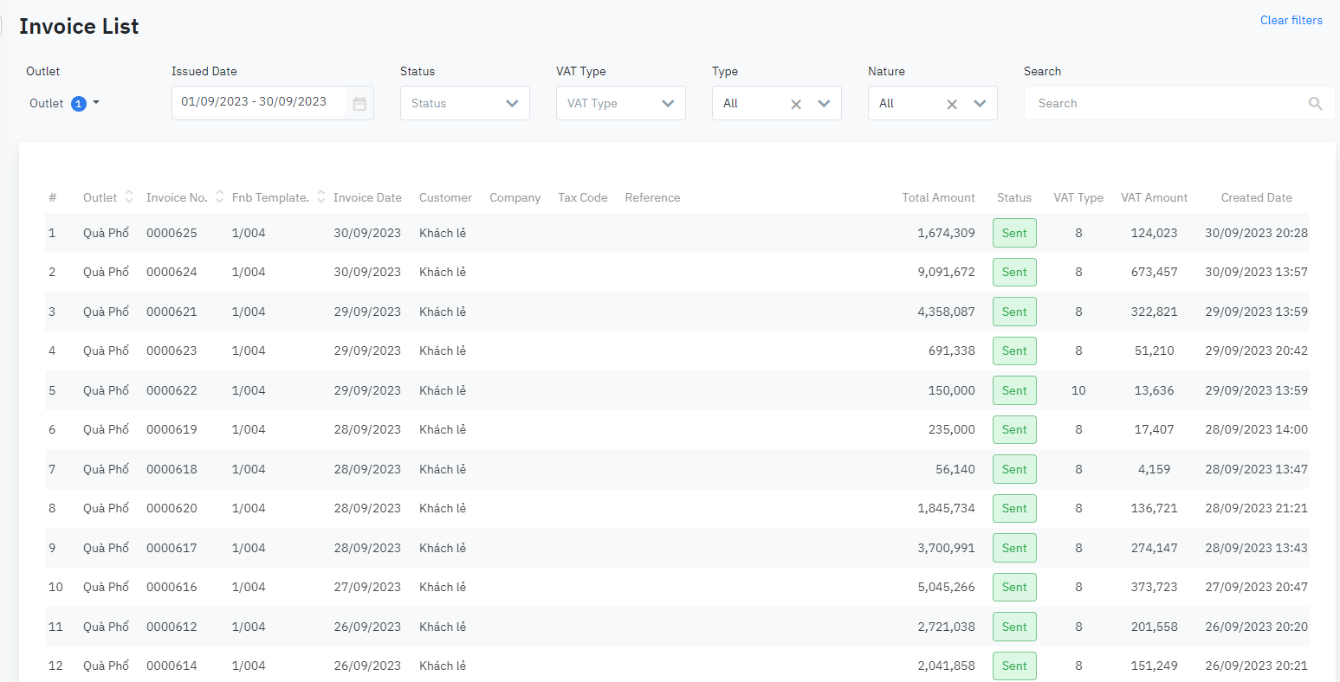1340x682 pixels.
Task: Click the search magnifier icon
Action: [1315, 104]
